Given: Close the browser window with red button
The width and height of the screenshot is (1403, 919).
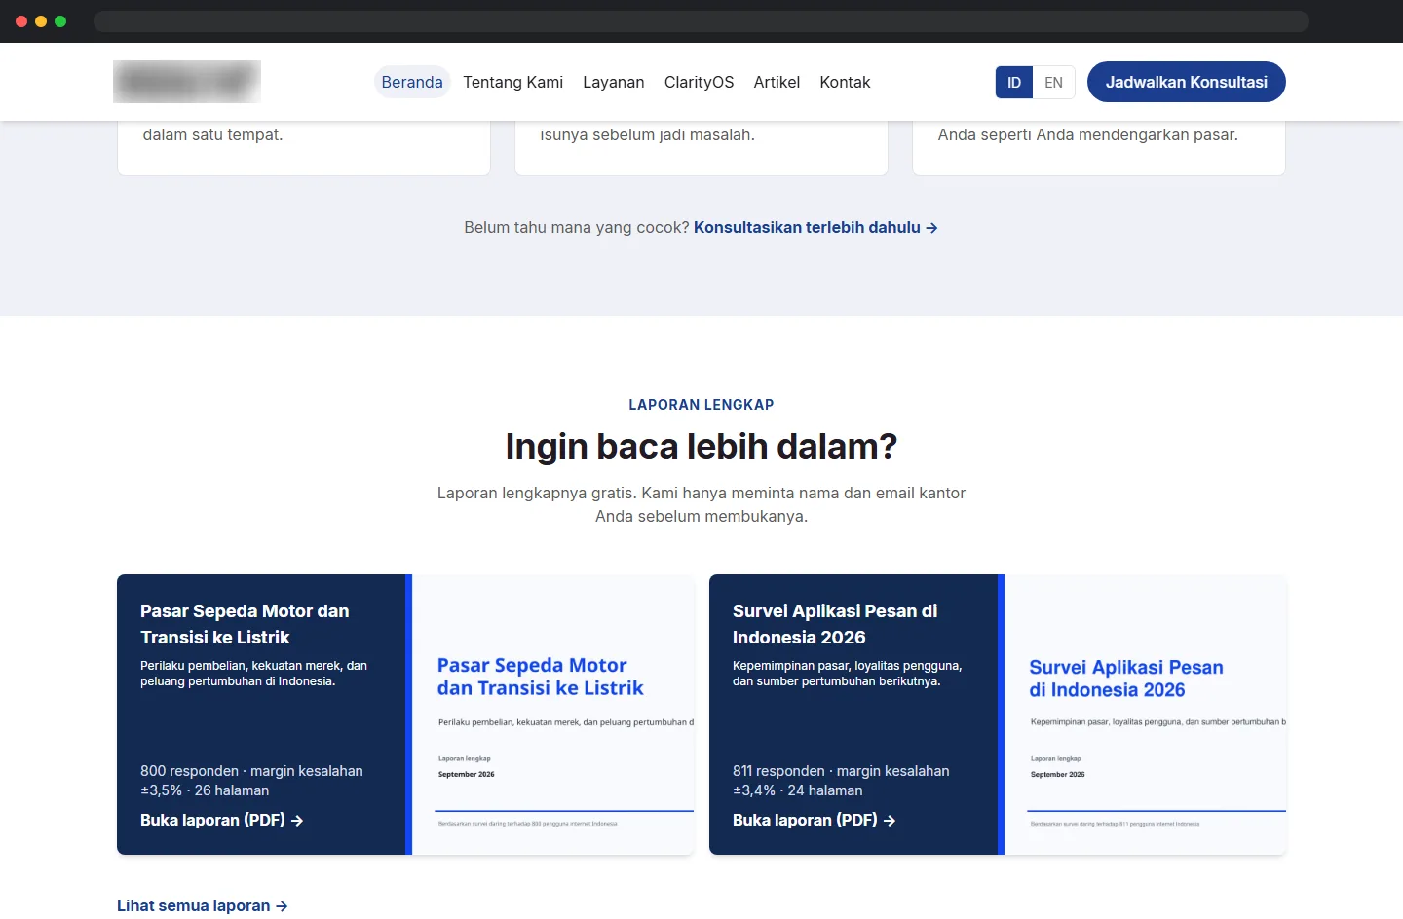Looking at the screenshot, I should pos(21,21).
